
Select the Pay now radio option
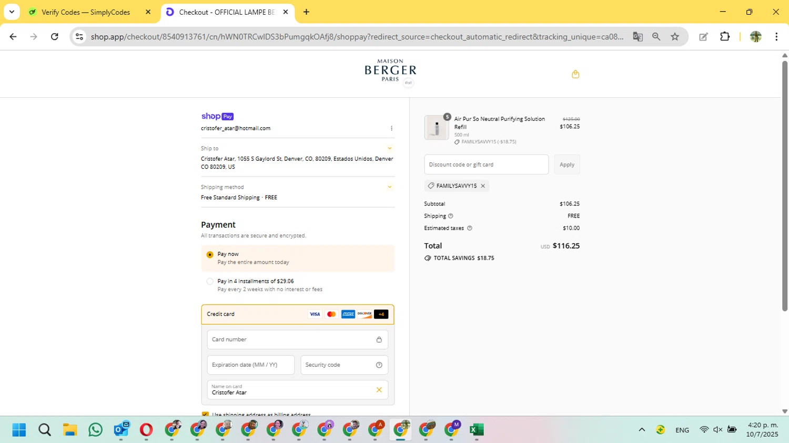coord(210,255)
